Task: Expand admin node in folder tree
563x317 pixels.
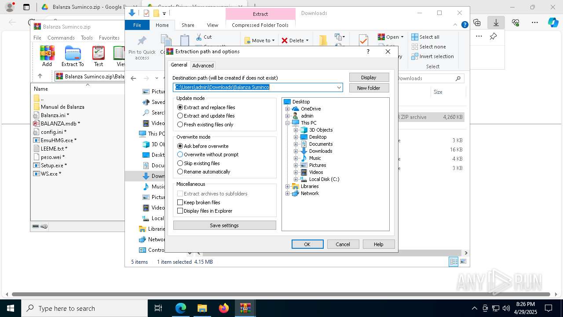Action: 288,116
